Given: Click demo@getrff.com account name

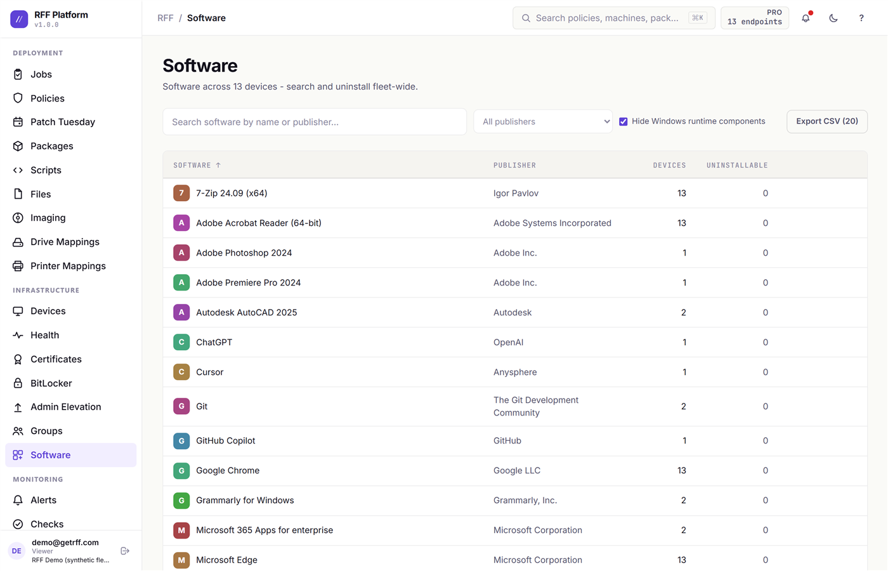Looking at the screenshot, I should (65, 542).
